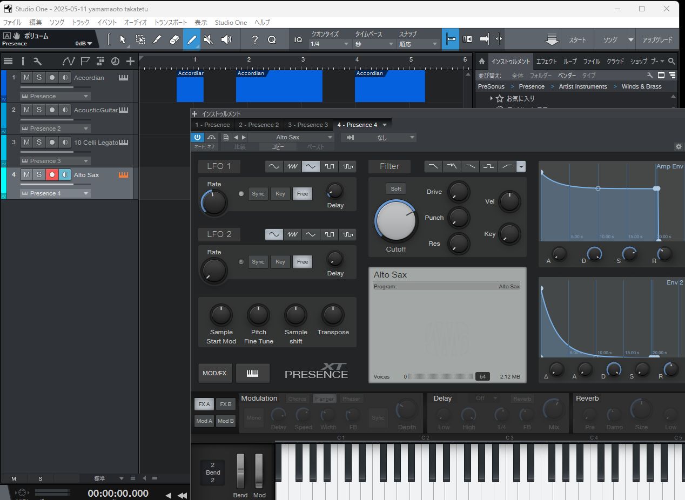Click the スタート button
This screenshot has width=685, height=500.
click(x=577, y=40)
